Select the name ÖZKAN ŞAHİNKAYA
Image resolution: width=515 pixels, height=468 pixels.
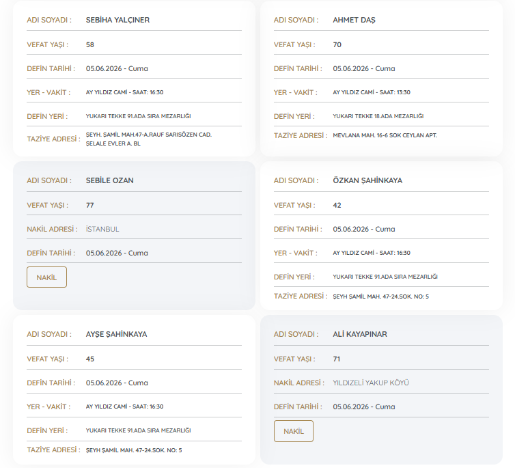coord(367,180)
